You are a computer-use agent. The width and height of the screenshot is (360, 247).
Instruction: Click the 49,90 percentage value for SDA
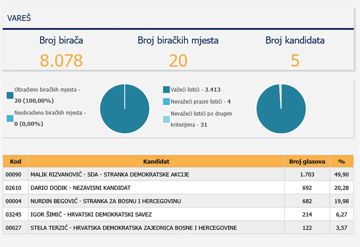point(341,174)
